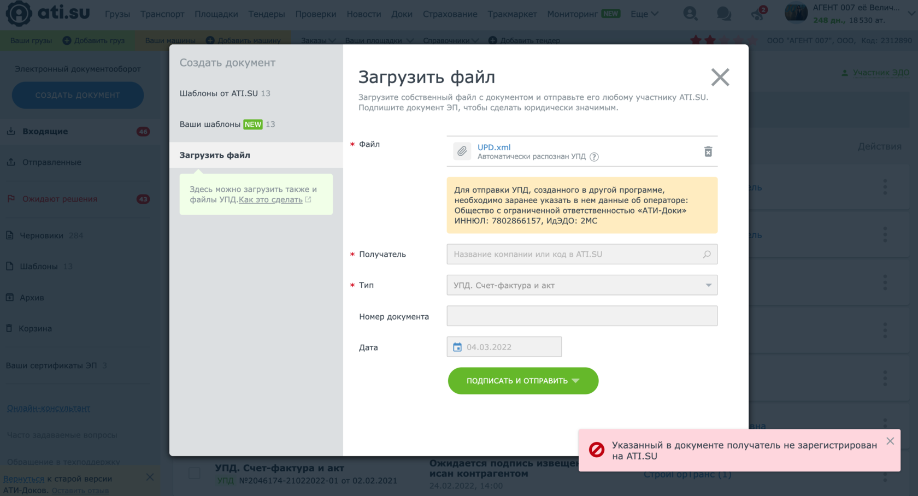Image resolution: width=918 pixels, height=496 pixels.
Task: Open the Площадки menu
Action: 216,14
